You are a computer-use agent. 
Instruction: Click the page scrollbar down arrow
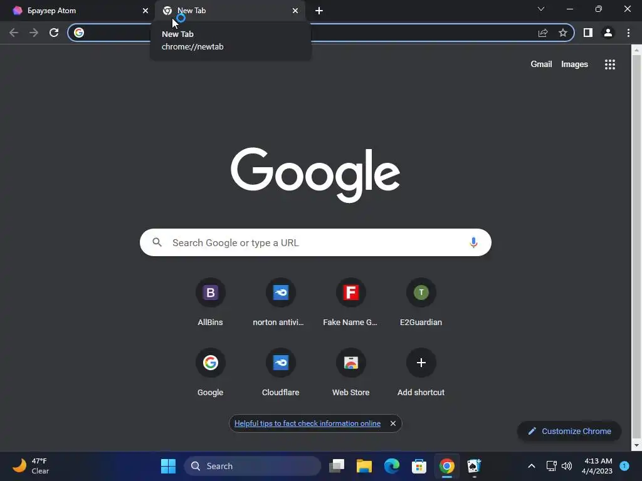(636, 445)
